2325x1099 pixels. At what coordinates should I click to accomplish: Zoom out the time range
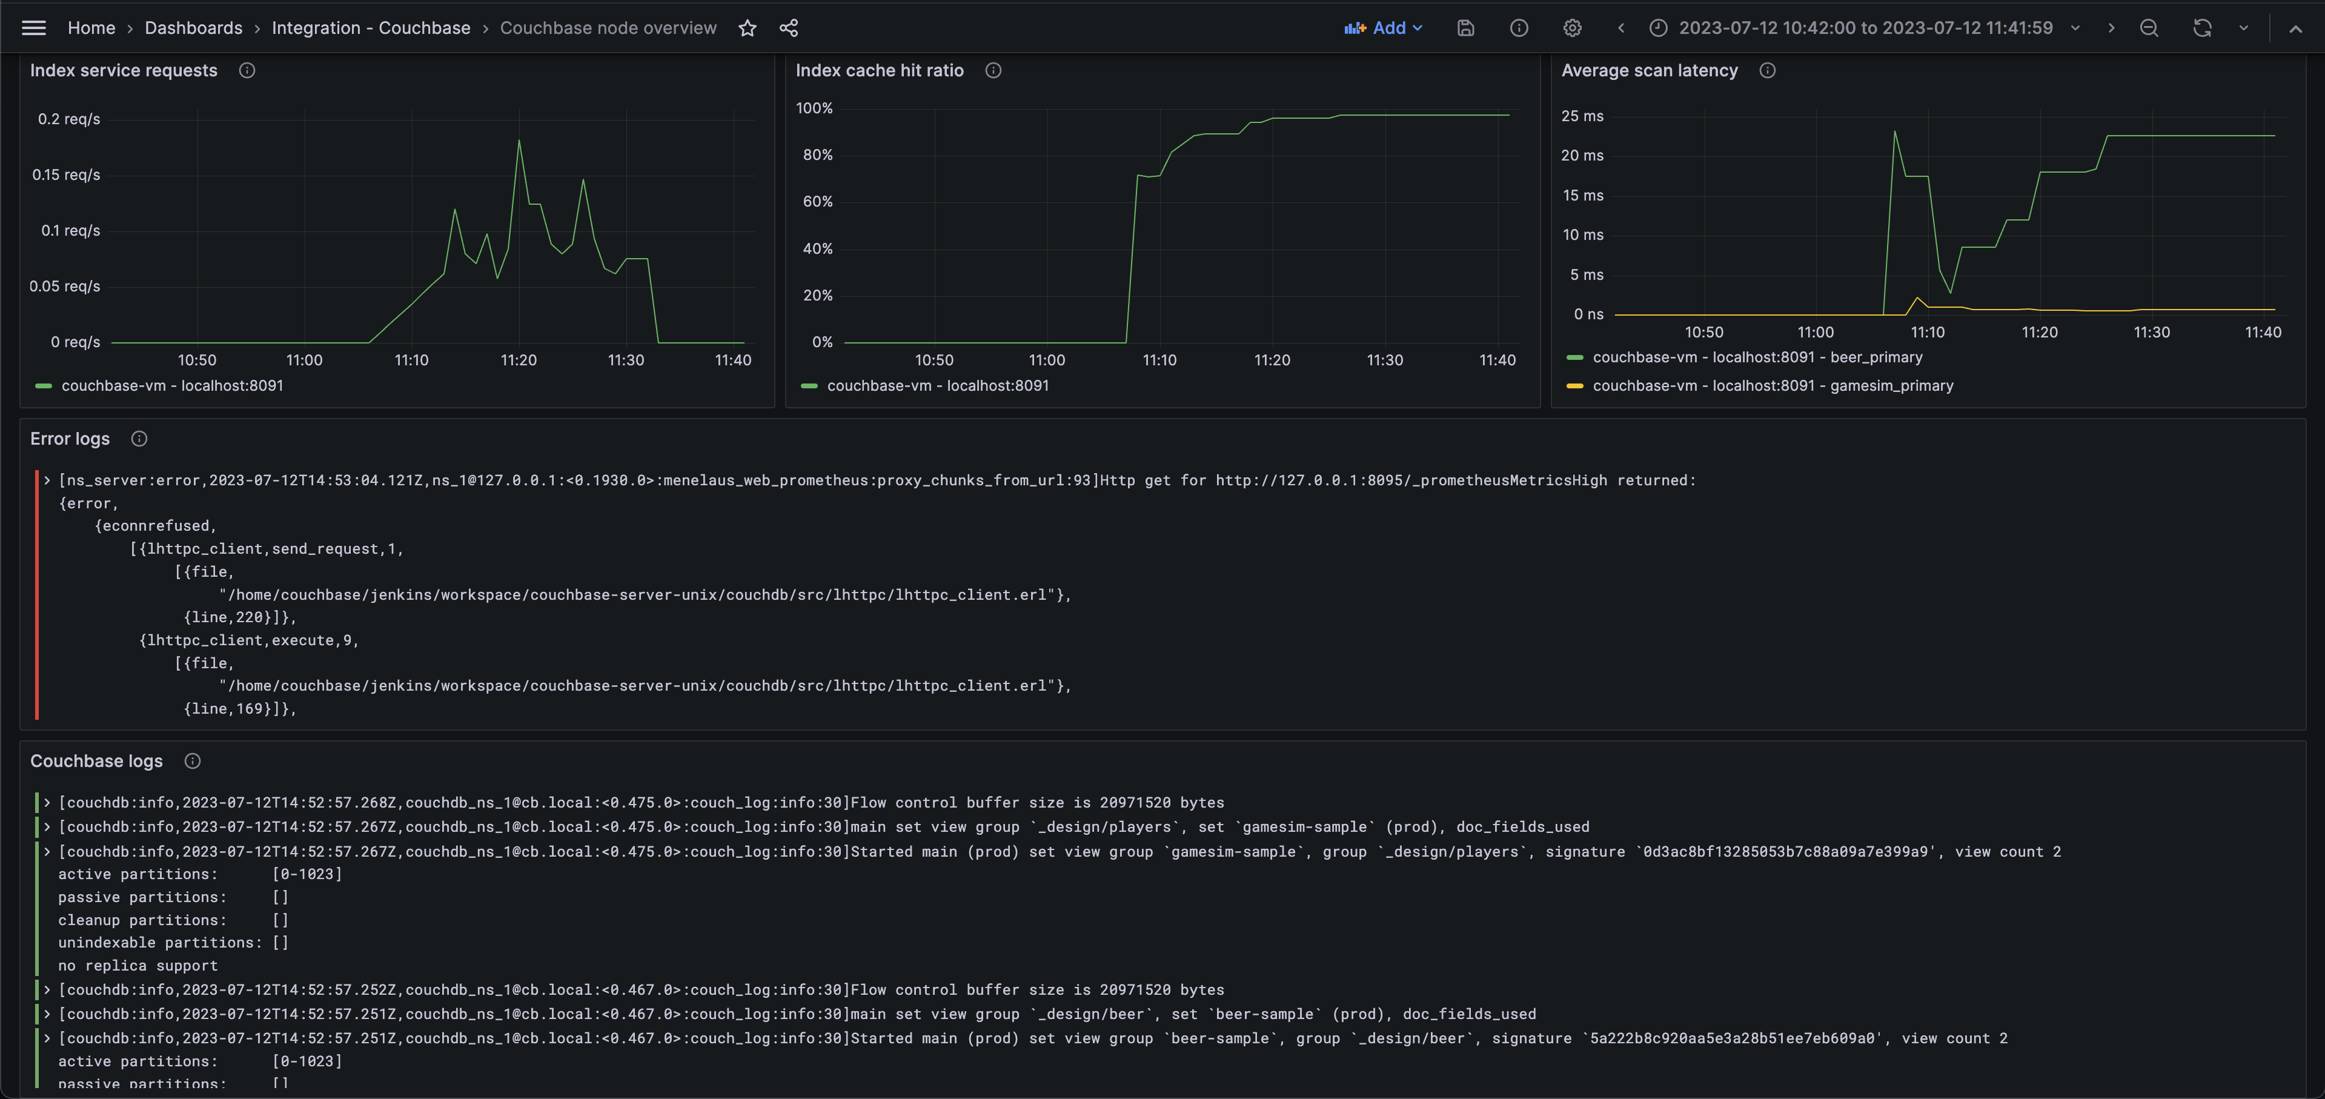pos(2149,28)
